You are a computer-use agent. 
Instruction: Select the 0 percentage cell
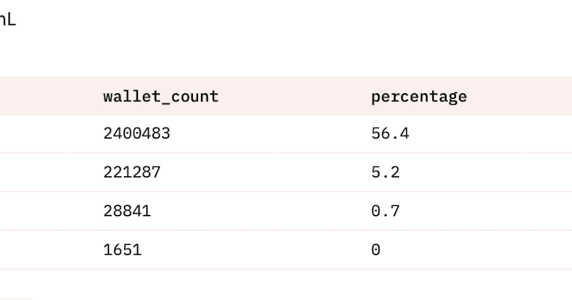[x=375, y=250]
